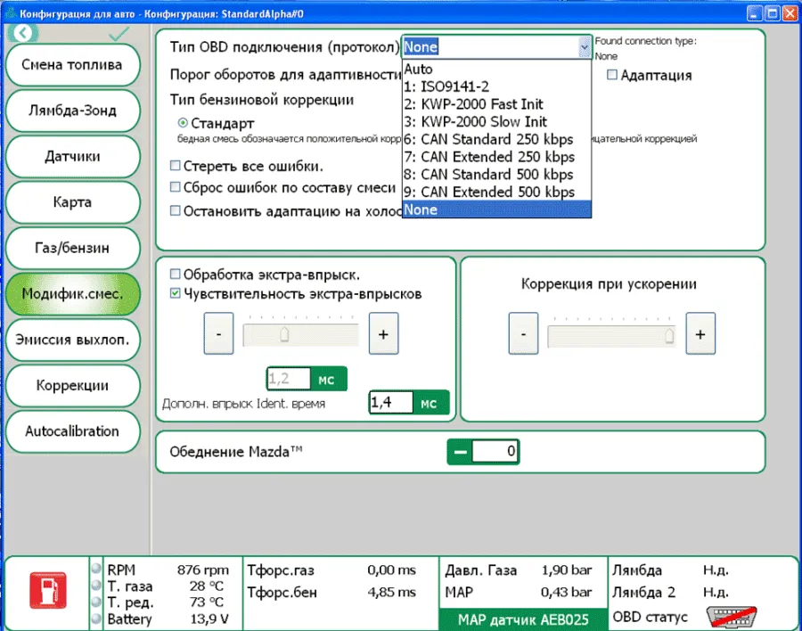Check Сброс ошибок по составу смеси

pyautogui.click(x=175, y=187)
